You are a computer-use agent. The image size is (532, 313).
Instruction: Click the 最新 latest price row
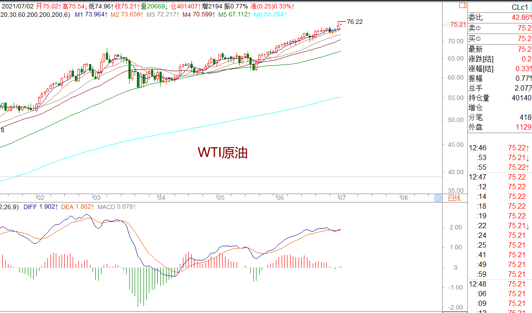[x=500, y=50]
